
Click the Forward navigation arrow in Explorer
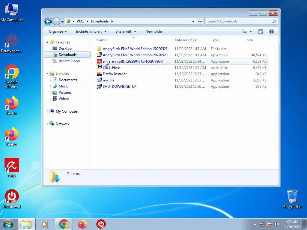click(56, 21)
